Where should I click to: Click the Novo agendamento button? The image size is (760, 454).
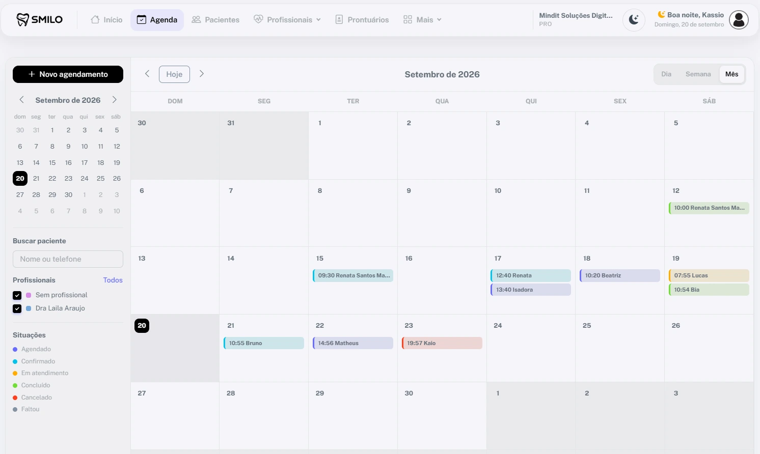point(68,74)
